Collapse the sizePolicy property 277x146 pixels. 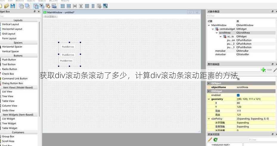pos(209,119)
